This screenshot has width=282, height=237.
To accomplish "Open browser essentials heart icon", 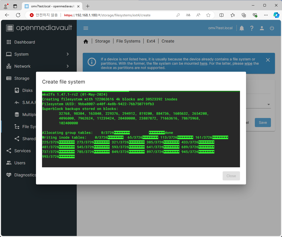I will 255,15.
